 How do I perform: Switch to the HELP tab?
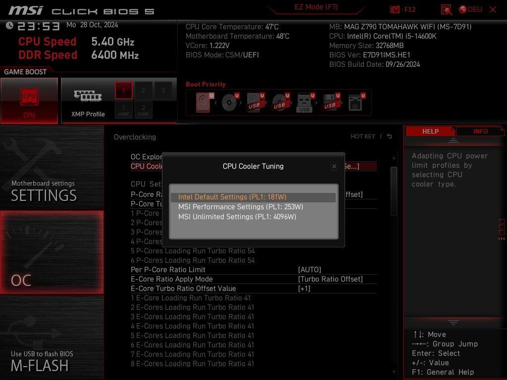pyautogui.click(x=430, y=132)
